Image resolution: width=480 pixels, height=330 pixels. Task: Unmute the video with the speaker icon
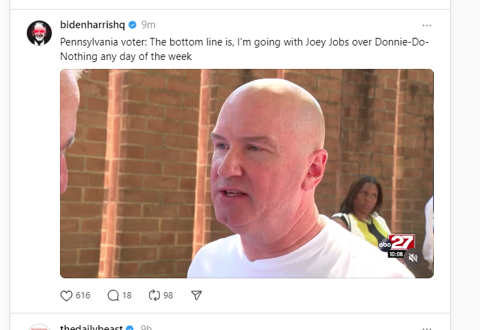tap(413, 258)
